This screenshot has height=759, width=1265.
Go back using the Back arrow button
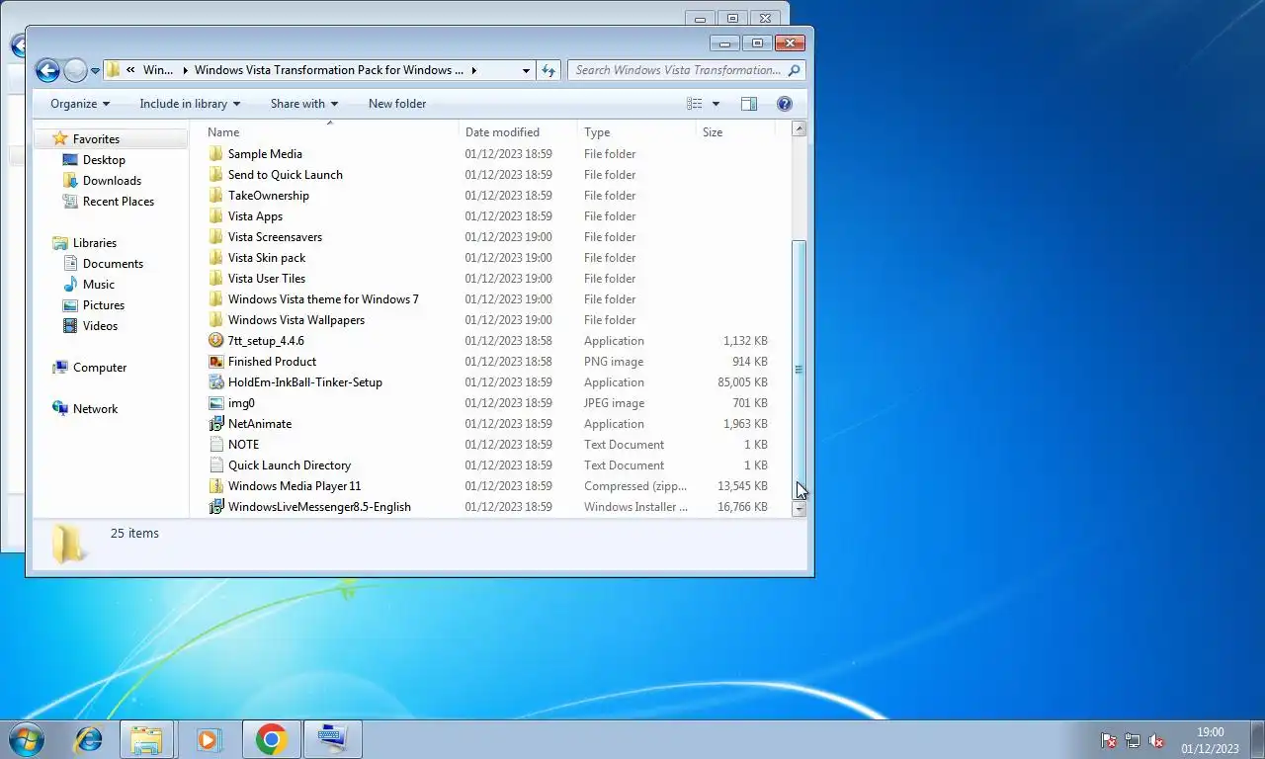(47, 70)
